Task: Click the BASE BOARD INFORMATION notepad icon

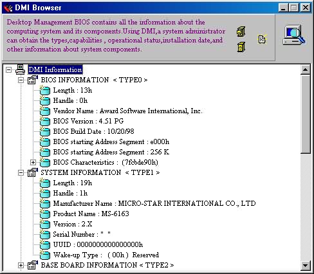Action: (33, 265)
